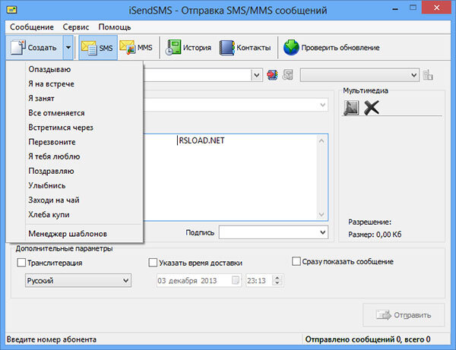Image resolution: width=456 pixels, height=350 pixels.
Task: Click the Создать new message button
Action: 34,48
